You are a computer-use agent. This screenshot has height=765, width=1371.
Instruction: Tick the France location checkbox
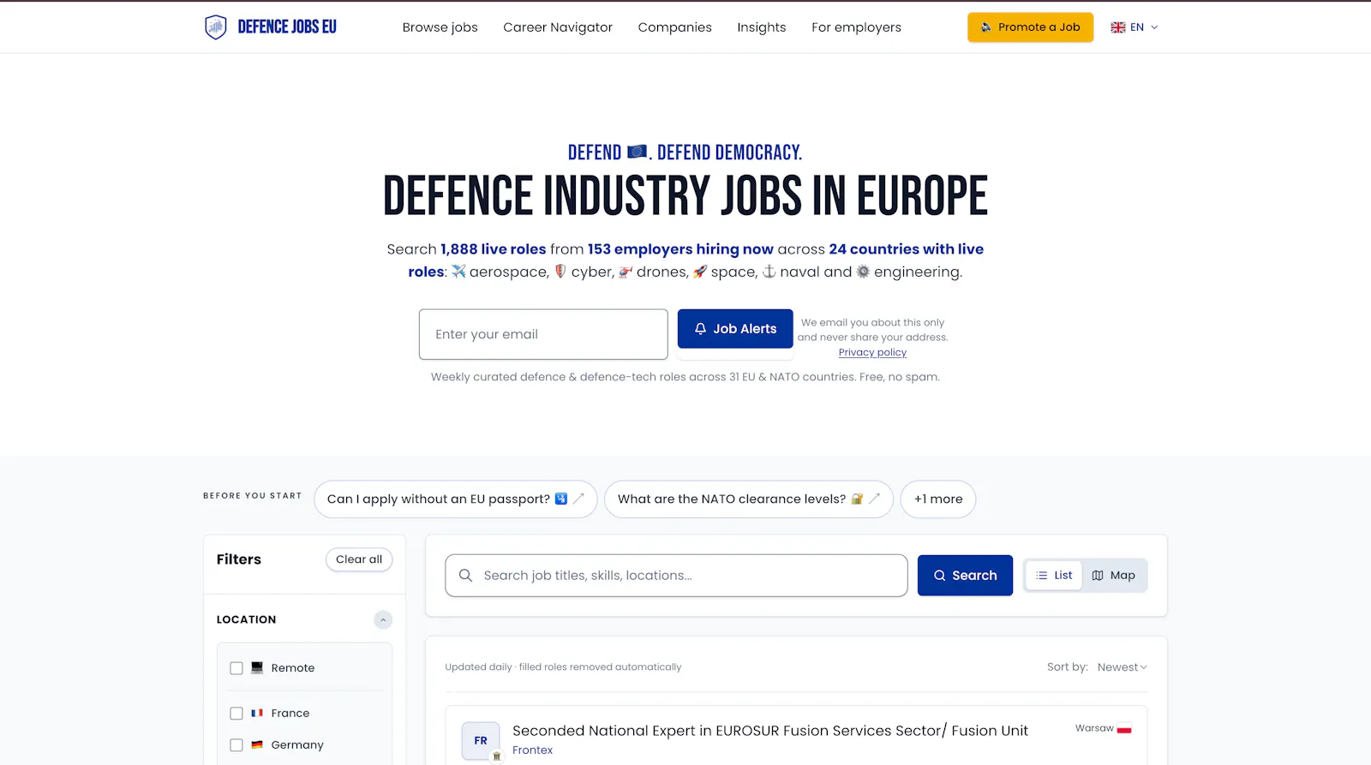pyautogui.click(x=236, y=714)
